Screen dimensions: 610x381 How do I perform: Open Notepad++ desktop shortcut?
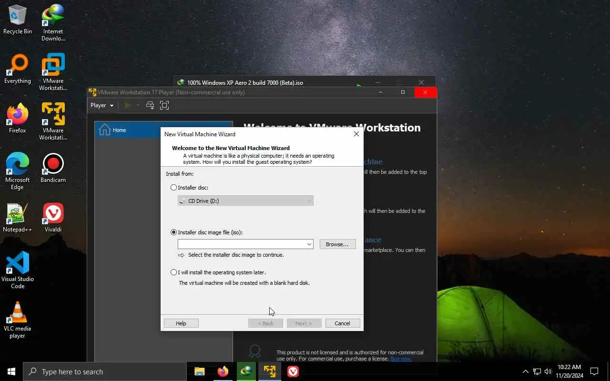18,217
